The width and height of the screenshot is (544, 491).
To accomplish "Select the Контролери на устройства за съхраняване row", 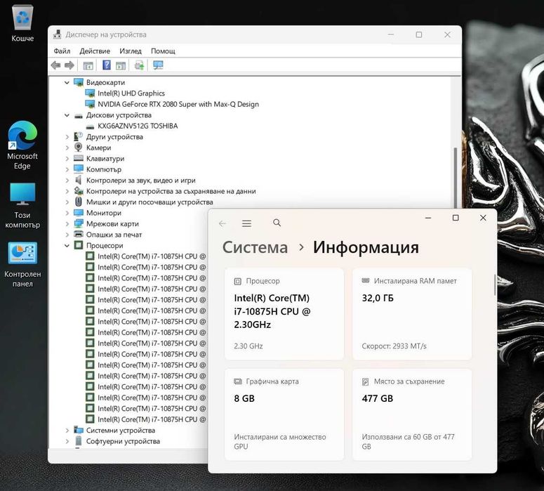I will [171, 191].
